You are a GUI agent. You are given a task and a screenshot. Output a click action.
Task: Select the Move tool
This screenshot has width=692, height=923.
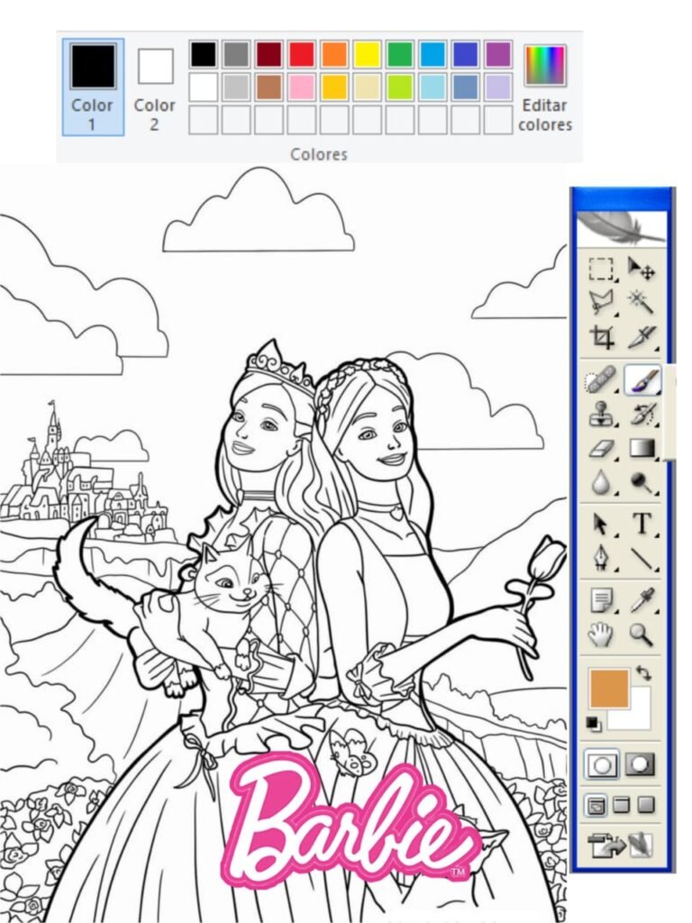click(x=641, y=269)
